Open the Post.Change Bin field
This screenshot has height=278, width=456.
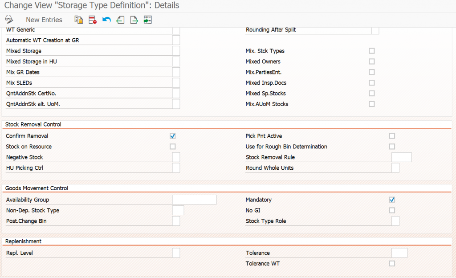click(176, 221)
